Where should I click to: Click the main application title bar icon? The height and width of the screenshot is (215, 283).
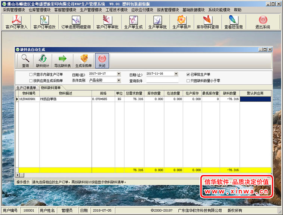click(x=4, y=4)
